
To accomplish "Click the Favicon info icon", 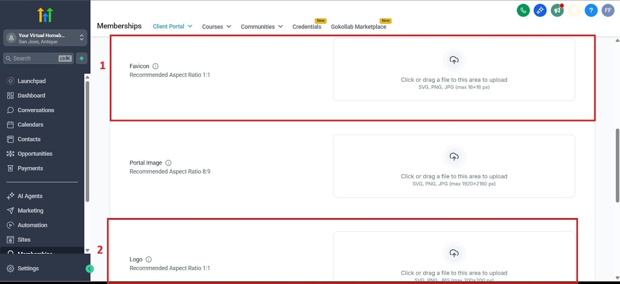I will pyautogui.click(x=155, y=66).
